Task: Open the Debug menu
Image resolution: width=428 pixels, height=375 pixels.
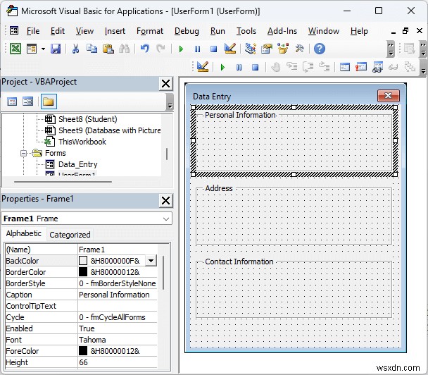Action: tap(187, 31)
